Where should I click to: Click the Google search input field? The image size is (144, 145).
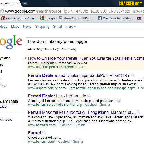point(85,42)
